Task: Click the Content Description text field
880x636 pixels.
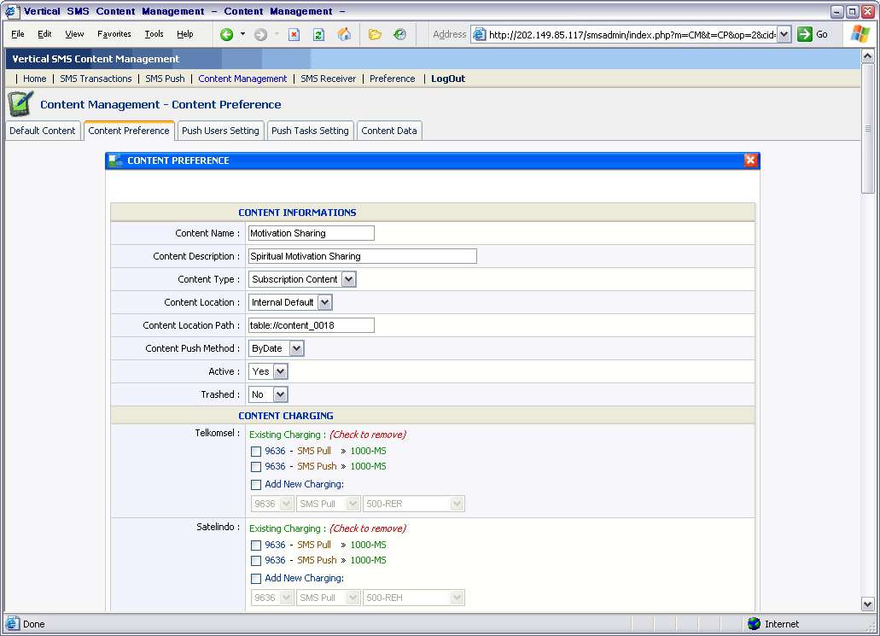Action: pos(362,256)
